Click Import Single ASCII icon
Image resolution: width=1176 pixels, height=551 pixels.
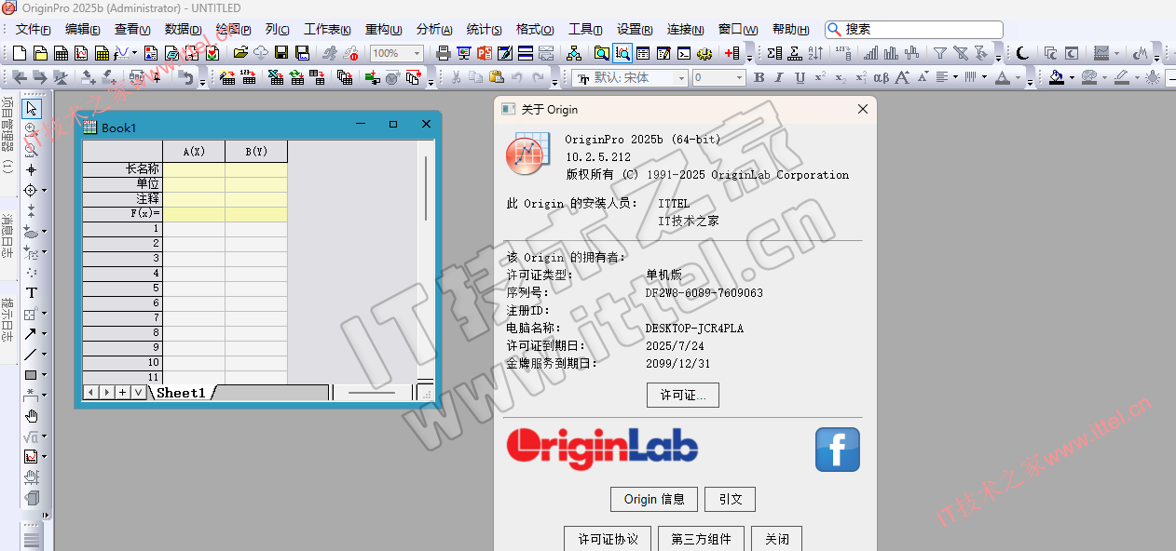pos(248,77)
